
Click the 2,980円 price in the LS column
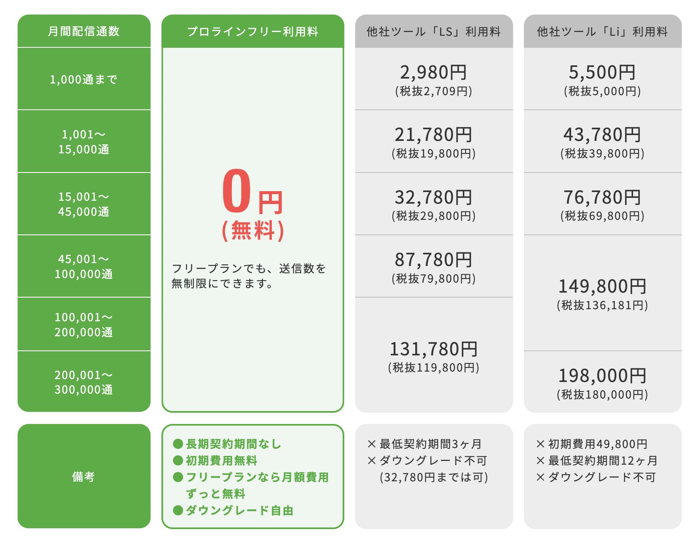tap(434, 73)
